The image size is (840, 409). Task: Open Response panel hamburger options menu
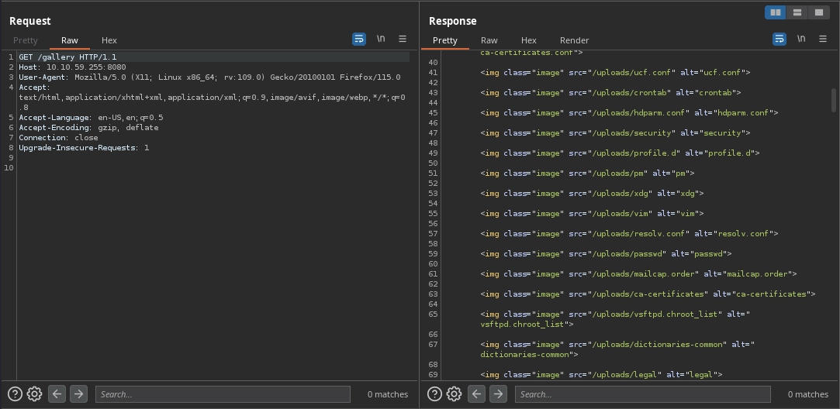point(823,39)
